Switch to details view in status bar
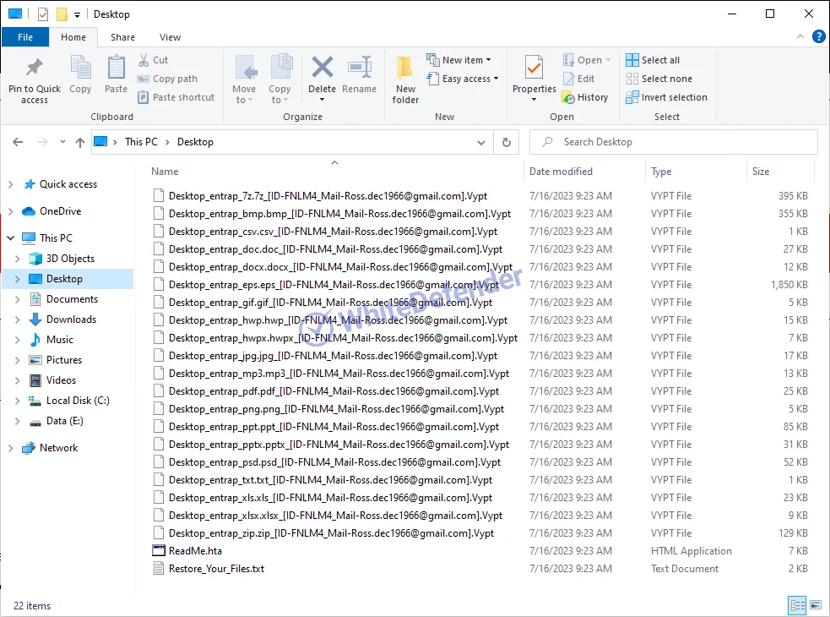The height and width of the screenshot is (617, 830). 797,605
